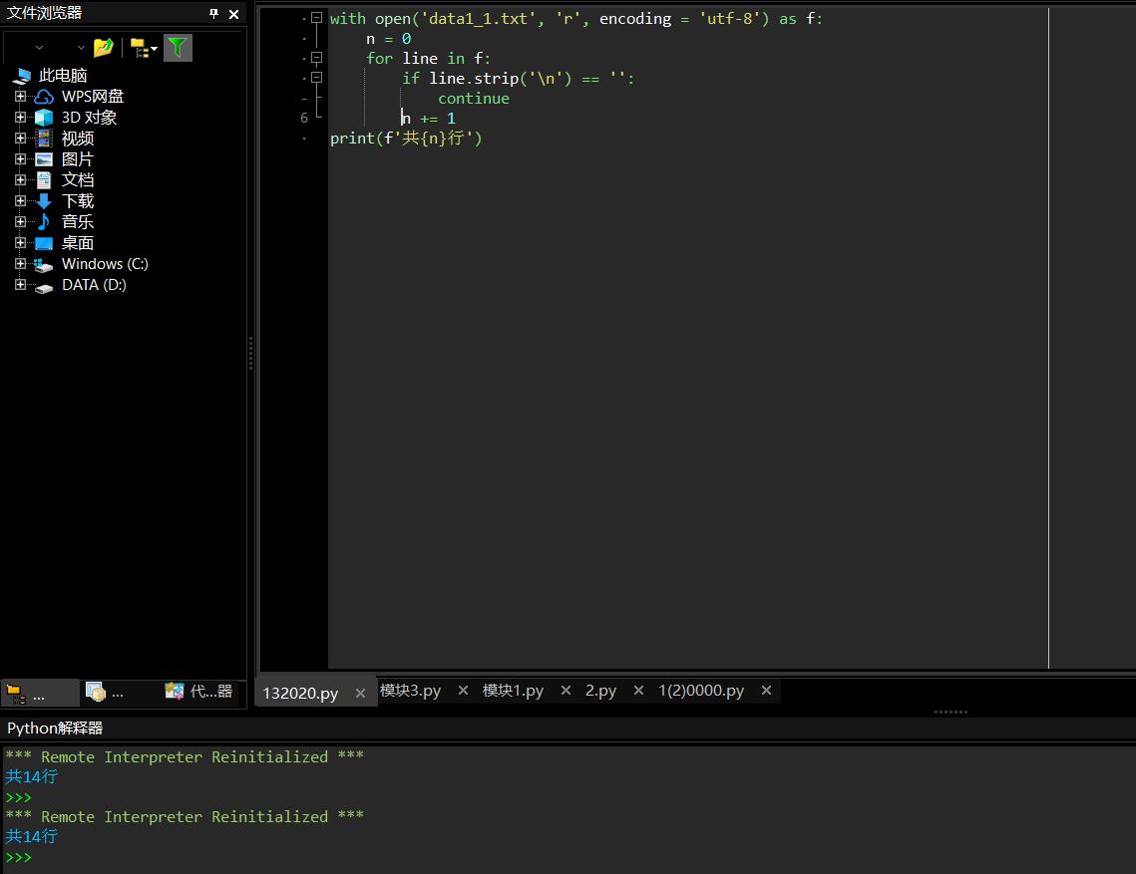Switch to the 模块1.py editor tab
1136x874 pixels.
pos(513,691)
